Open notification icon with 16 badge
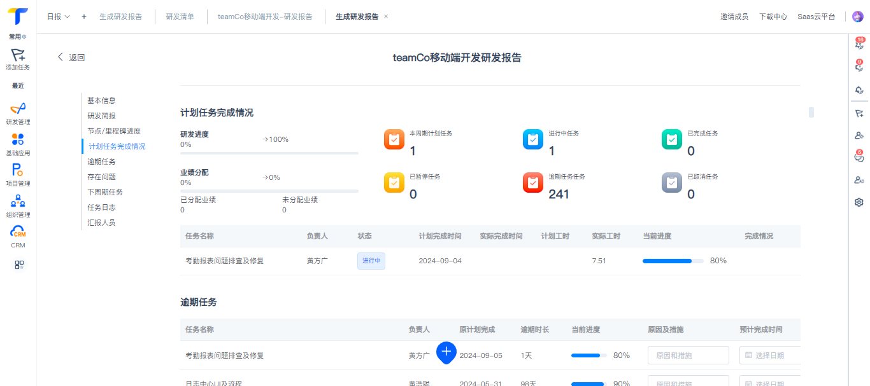Image resolution: width=870 pixels, height=386 pixels. pyautogui.click(x=859, y=44)
